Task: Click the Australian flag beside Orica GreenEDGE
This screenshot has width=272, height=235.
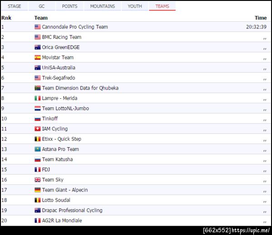Action: click(38, 47)
